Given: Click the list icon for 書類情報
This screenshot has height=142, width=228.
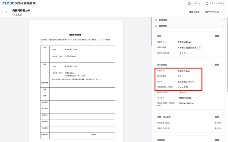Looking at the screenshot, I should (156, 26).
